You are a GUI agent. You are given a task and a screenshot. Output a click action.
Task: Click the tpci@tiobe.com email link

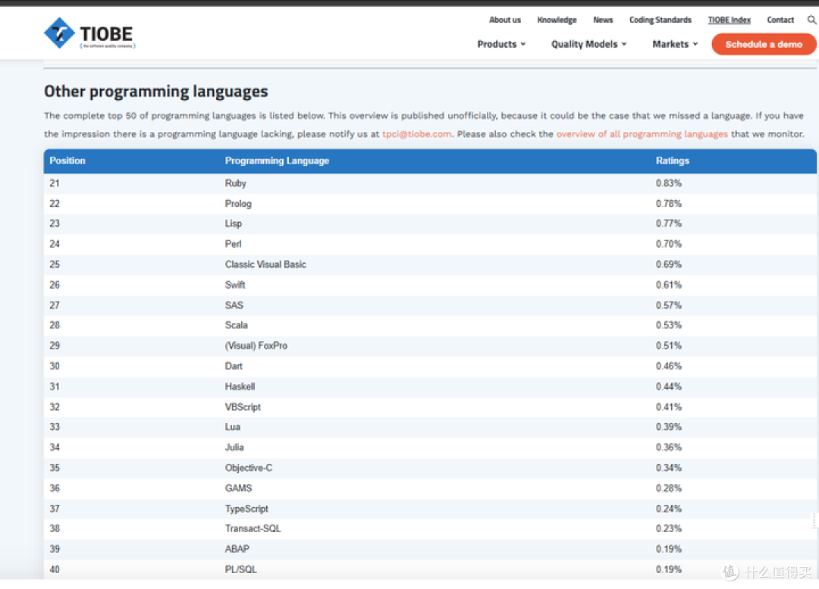417,134
